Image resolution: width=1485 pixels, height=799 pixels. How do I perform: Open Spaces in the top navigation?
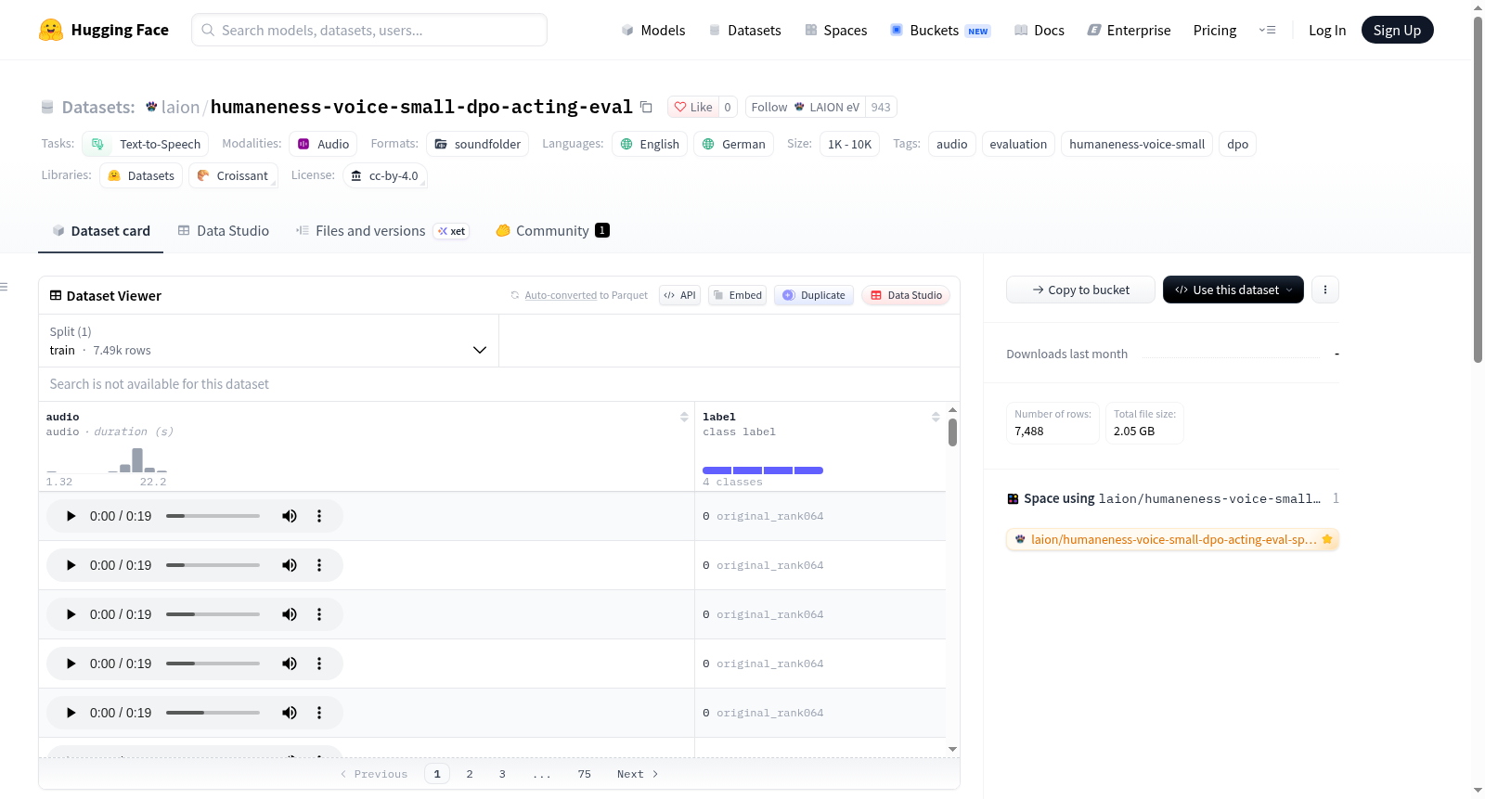coord(836,30)
